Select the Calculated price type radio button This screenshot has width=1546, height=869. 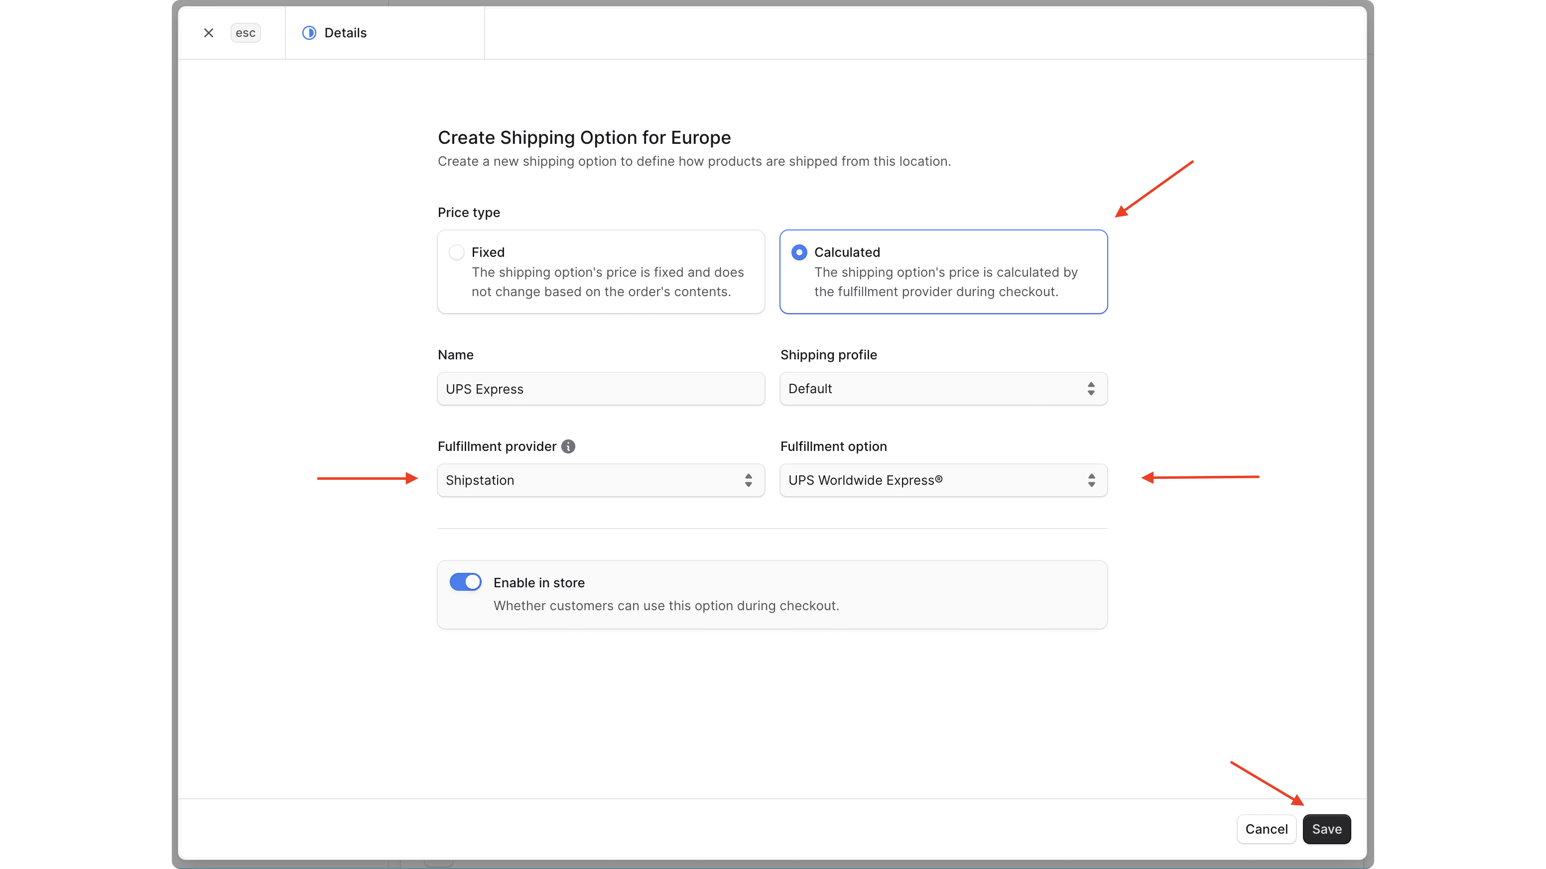point(799,252)
